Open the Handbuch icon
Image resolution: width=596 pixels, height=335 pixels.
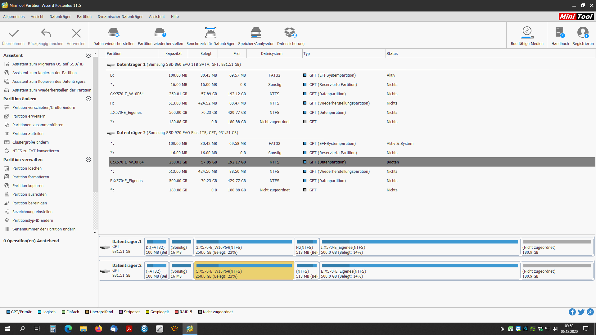coord(560,33)
